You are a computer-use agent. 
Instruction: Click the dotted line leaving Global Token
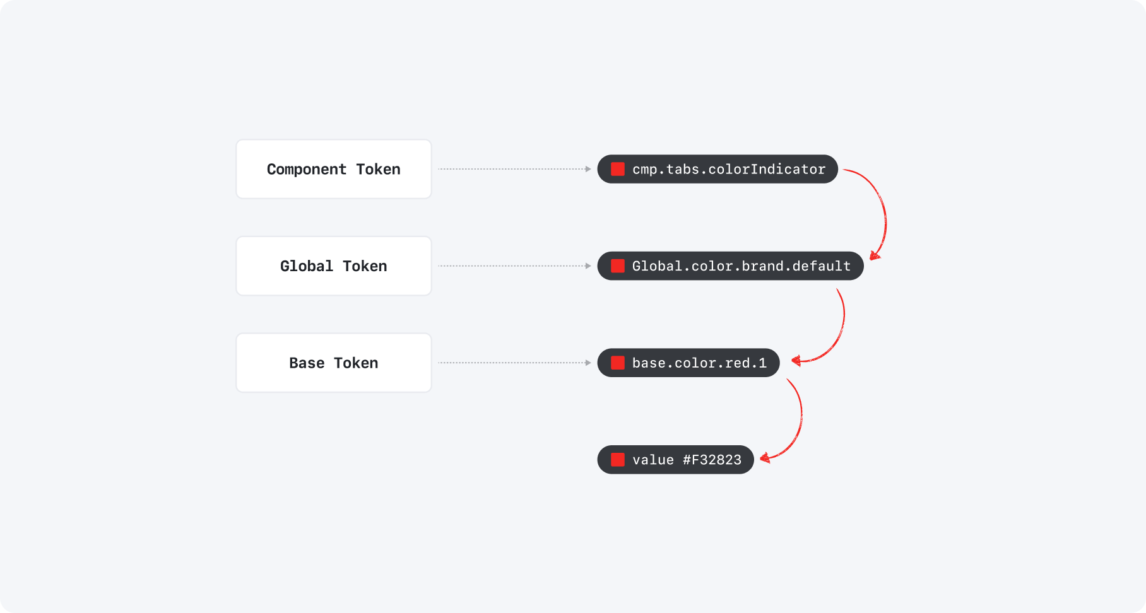tap(511, 266)
